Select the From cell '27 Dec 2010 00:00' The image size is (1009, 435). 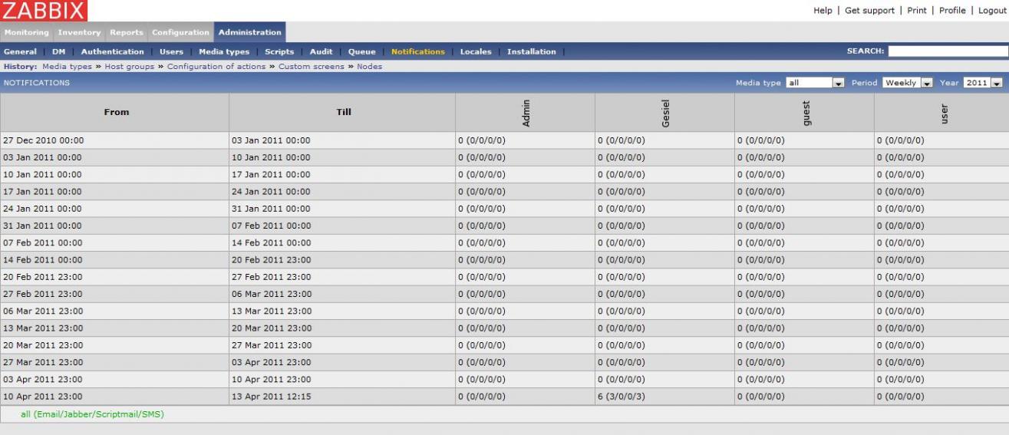[114, 140]
